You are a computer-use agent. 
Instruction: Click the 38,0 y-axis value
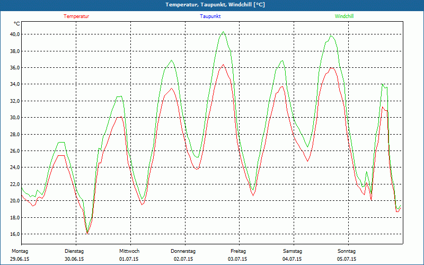[15, 51]
